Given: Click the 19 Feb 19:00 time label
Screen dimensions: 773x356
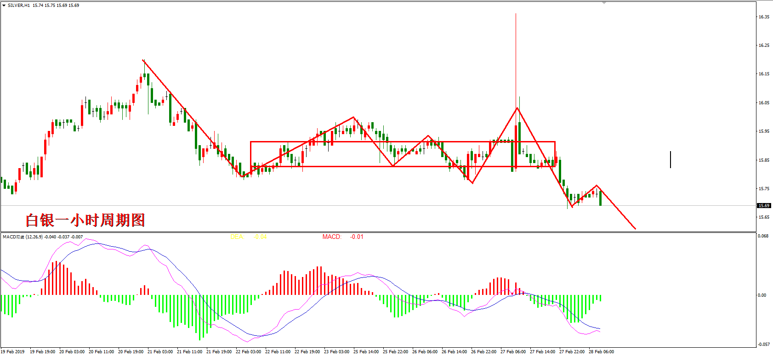Looking at the screenshot, I should coord(42,352).
